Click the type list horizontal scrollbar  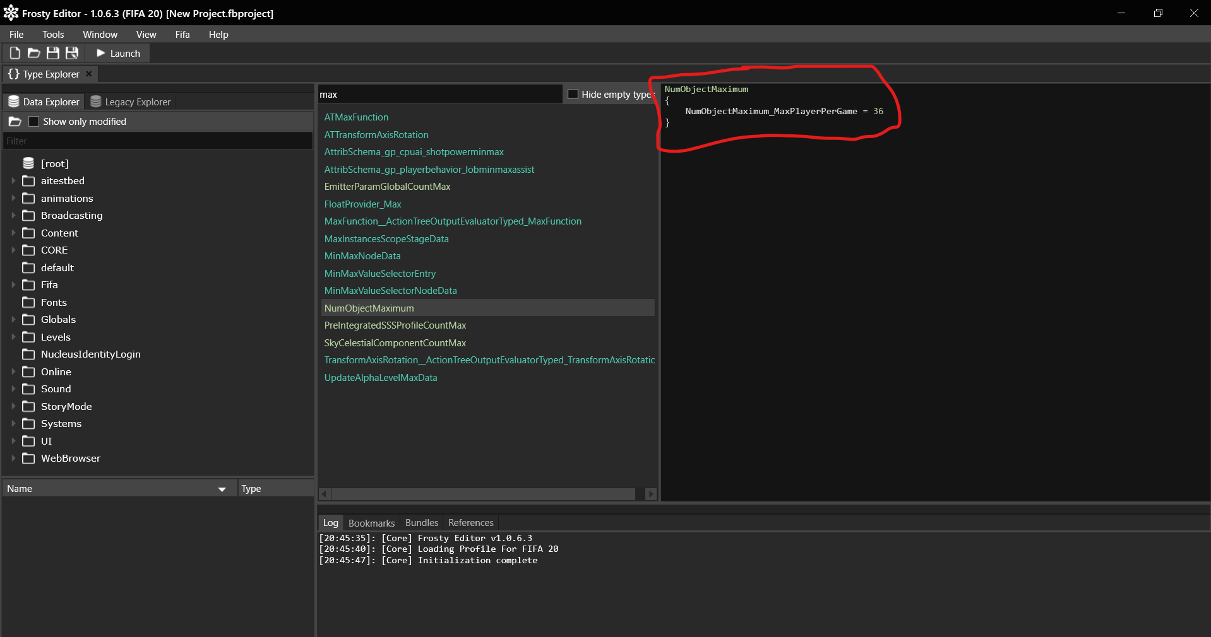tap(483, 494)
